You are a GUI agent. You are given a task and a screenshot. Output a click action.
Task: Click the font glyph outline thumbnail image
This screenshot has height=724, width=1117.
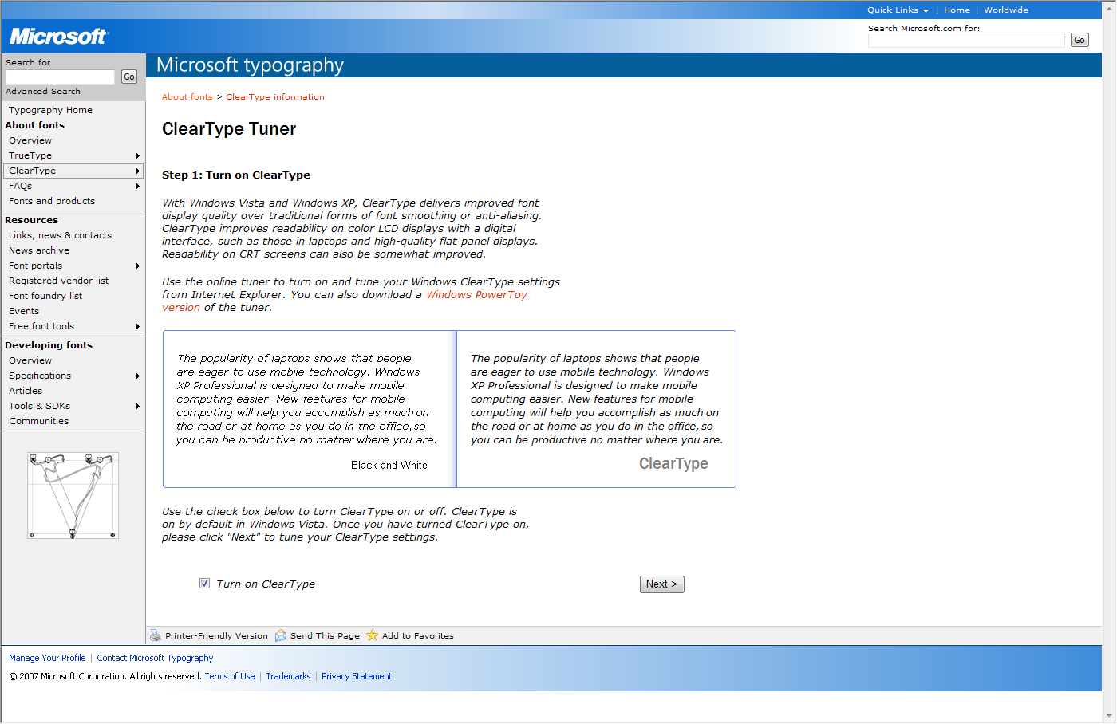point(73,495)
